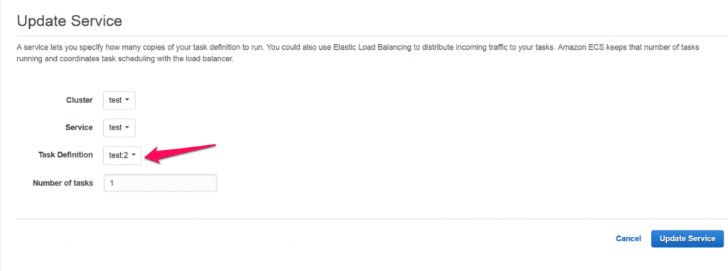The height and width of the screenshot is (271, 728).
Task: Focus the Number of tasks field
Action: tap(160, 183)
